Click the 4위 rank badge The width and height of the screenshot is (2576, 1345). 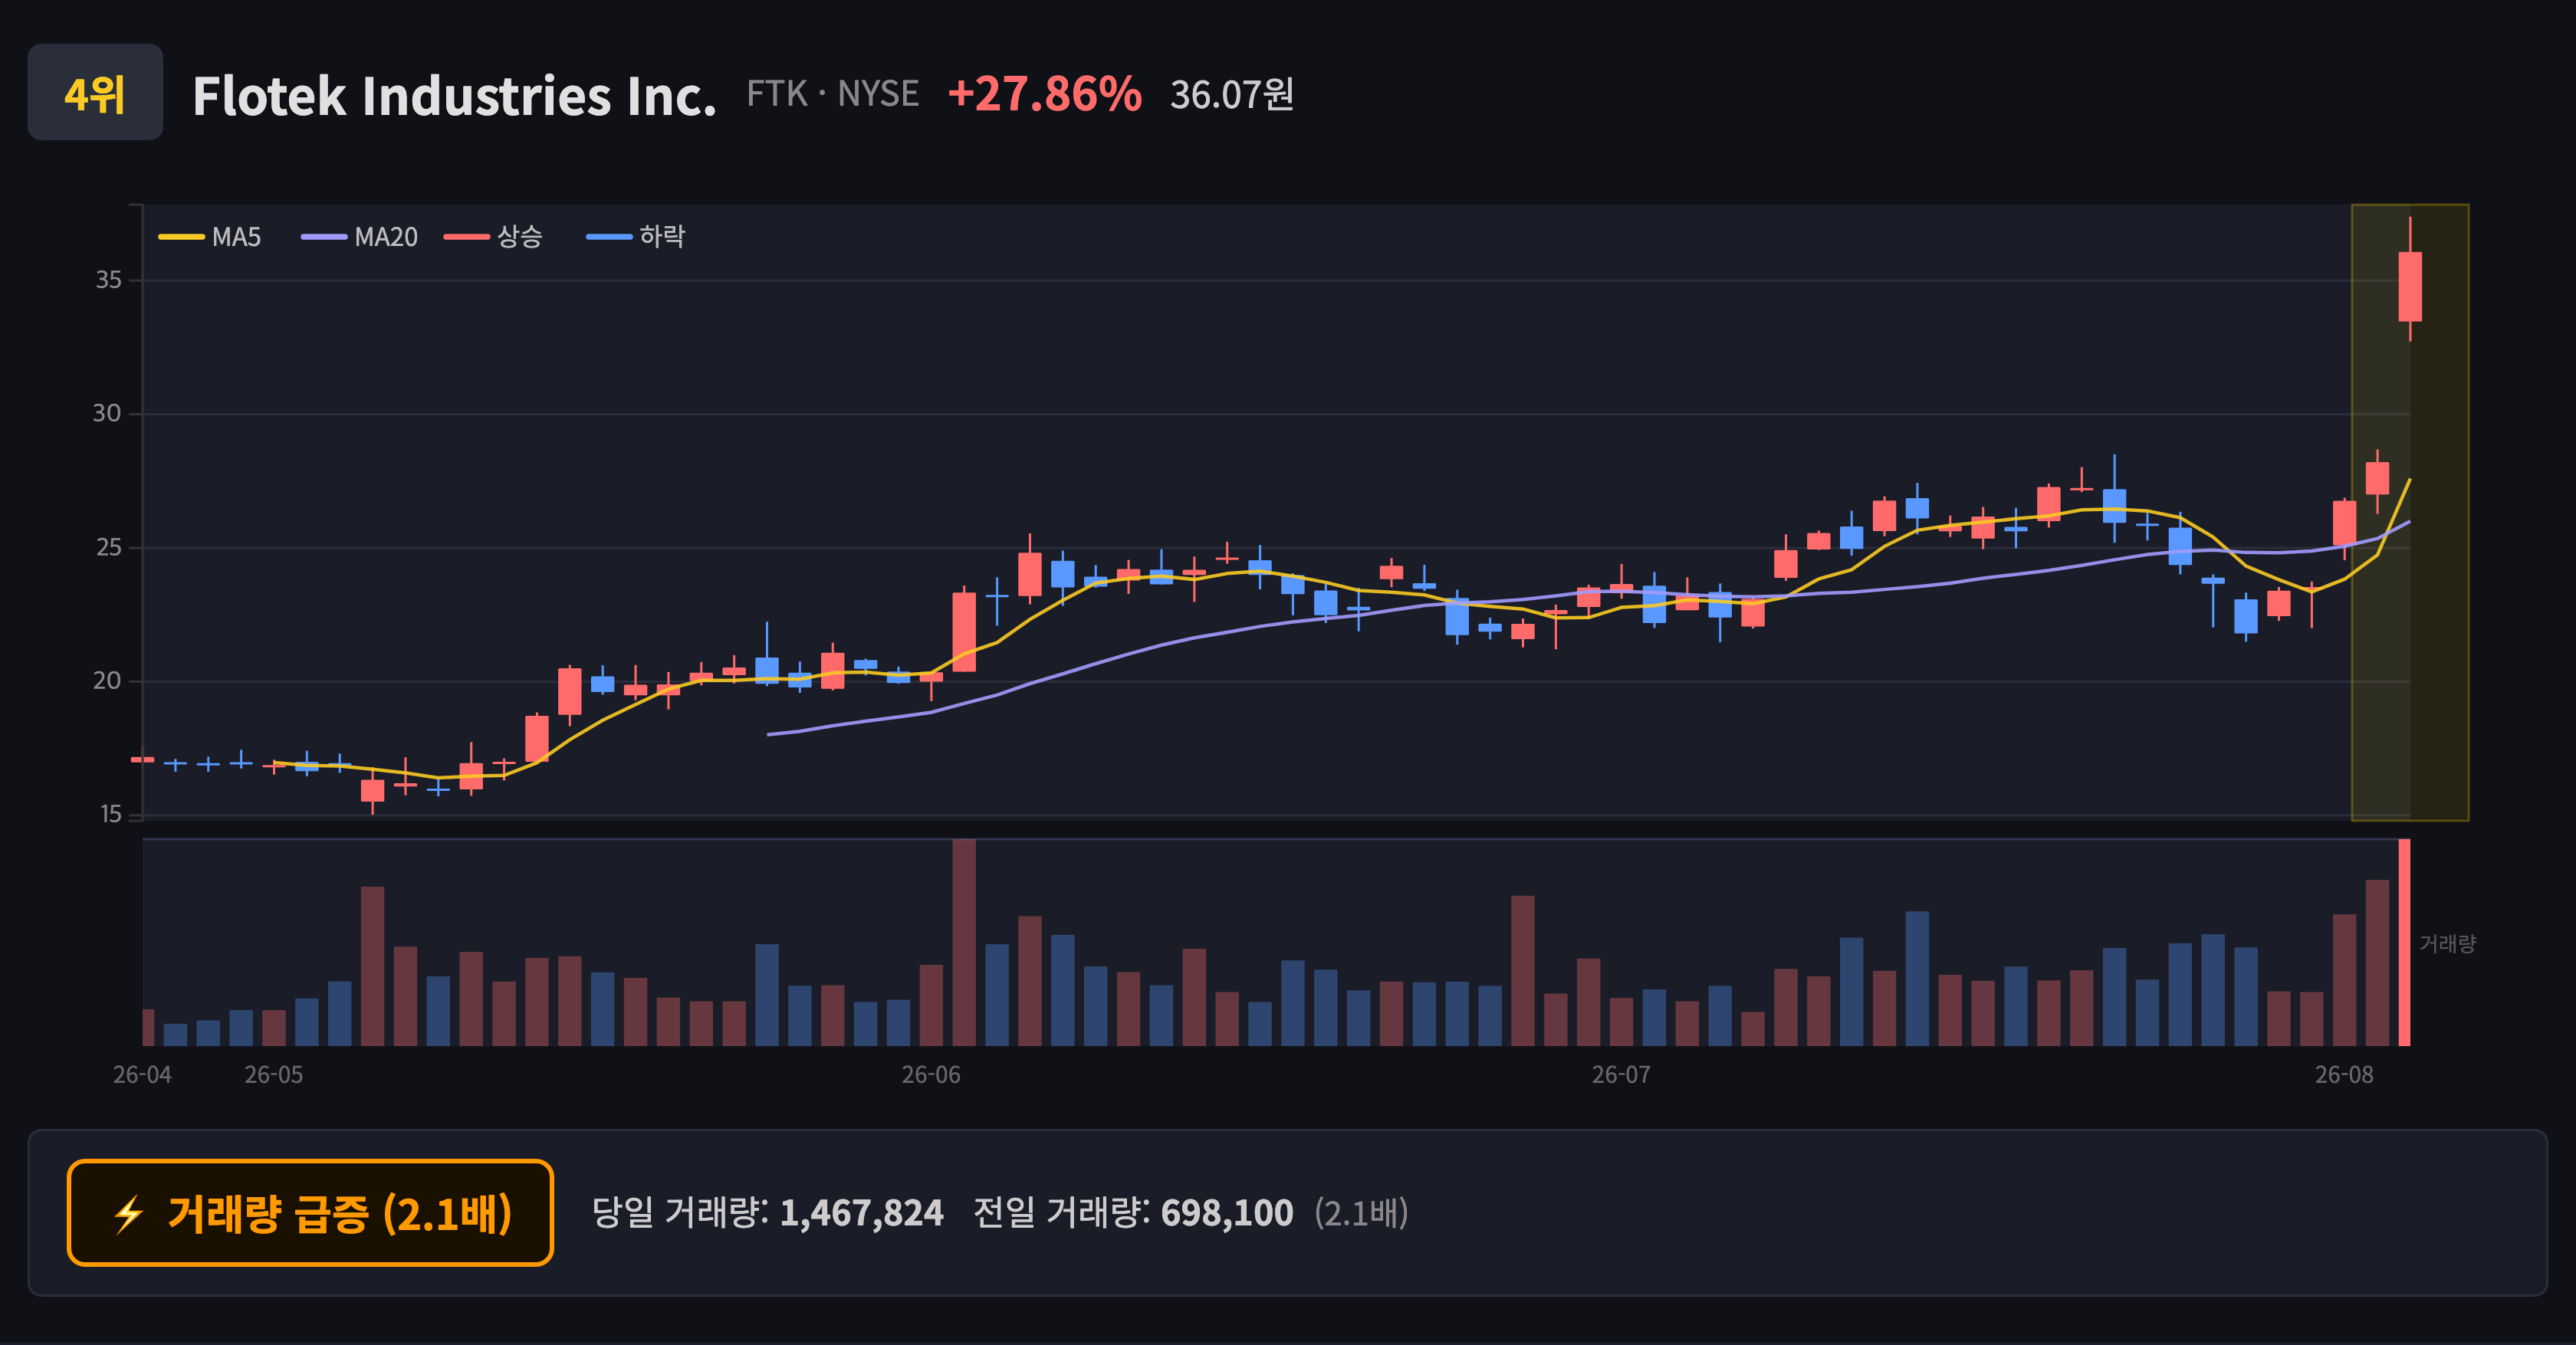(x=95, y=92)
